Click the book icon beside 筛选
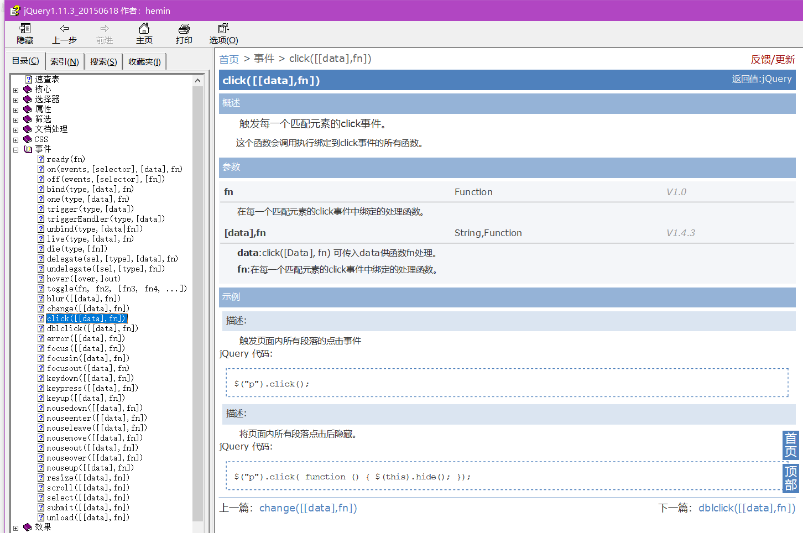The height and width of the screenshot is (533, 803). point(28,119)
